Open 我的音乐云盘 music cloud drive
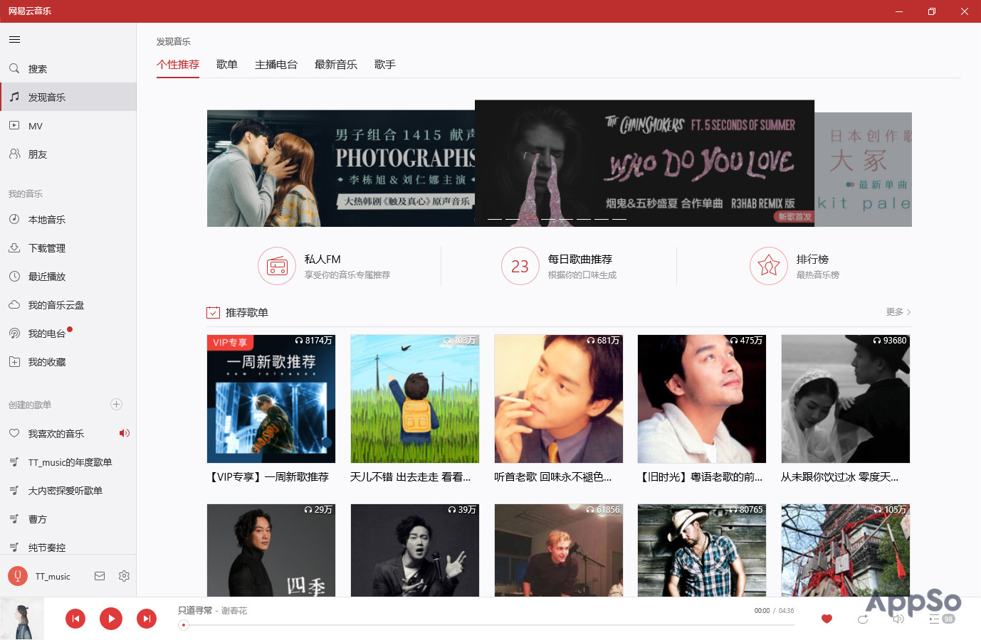 53,304
